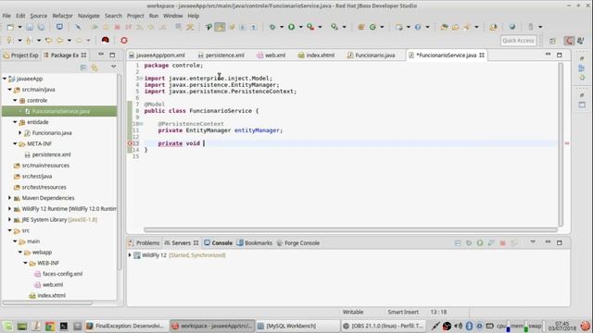The image size is (593, 333).
Task: Switch to the index.xhtml editor tab
Action: pyautogui.click(x=316, y=55)
